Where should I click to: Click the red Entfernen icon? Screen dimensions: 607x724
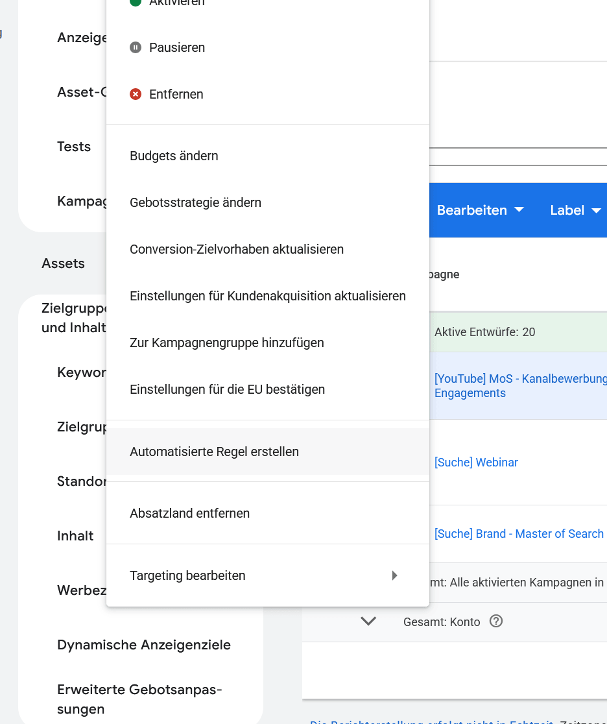click(135, 94)
